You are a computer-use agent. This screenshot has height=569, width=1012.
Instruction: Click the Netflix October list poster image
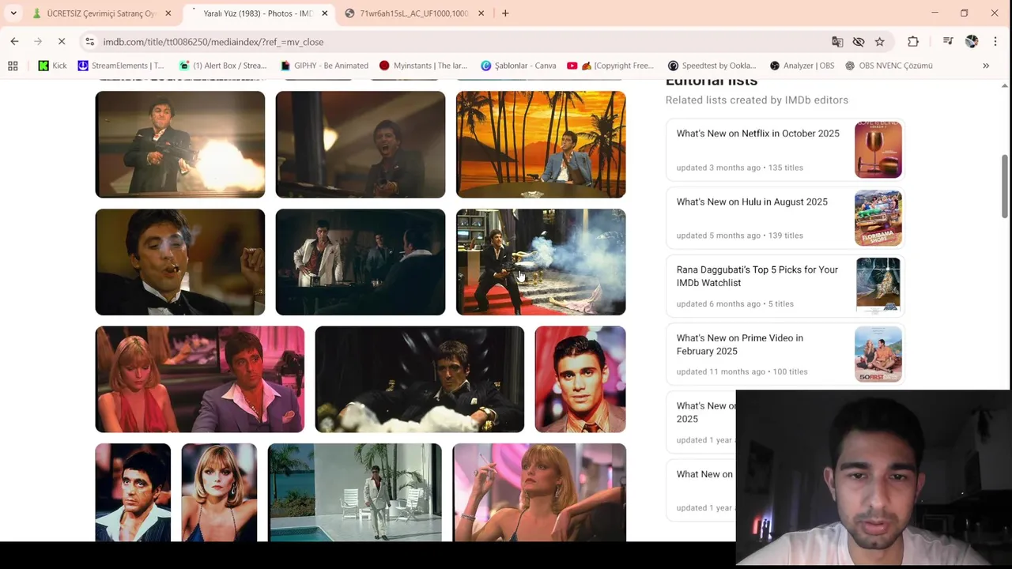[878, 150]
